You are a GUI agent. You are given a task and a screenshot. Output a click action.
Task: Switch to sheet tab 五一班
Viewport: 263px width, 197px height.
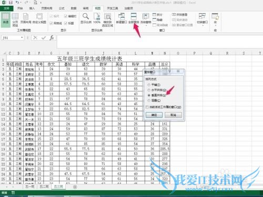click(x=30, y=186)
